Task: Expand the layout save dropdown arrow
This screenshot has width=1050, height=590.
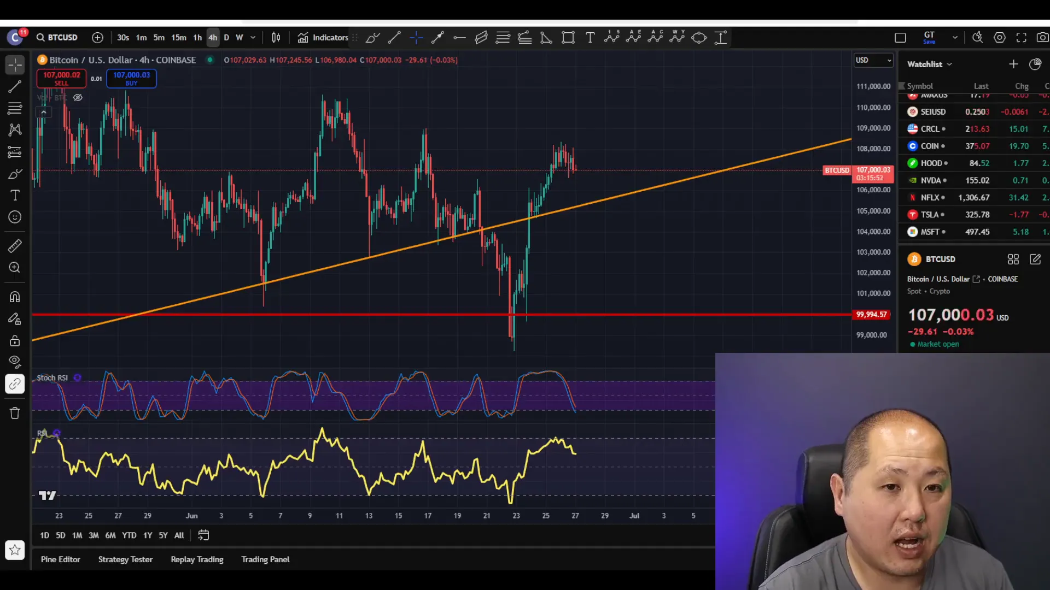Action: [x=955, y=38]
